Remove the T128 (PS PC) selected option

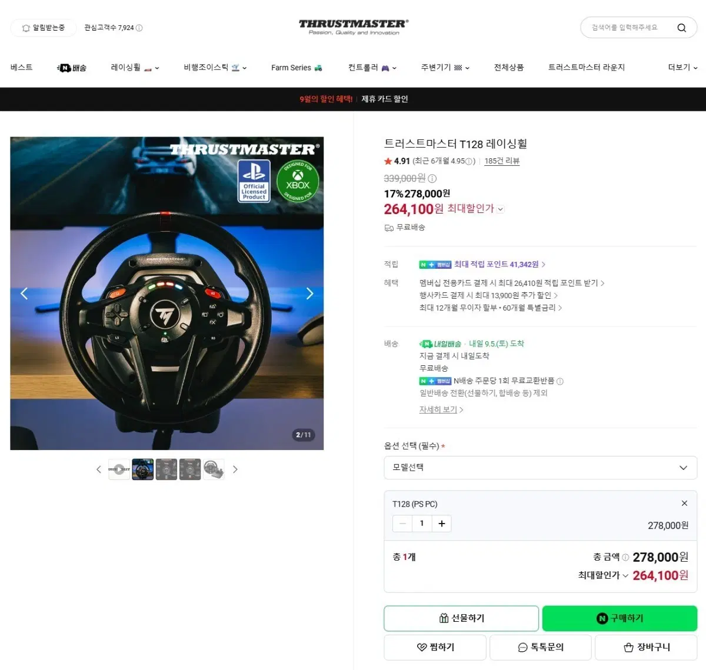tap(684, 503)
